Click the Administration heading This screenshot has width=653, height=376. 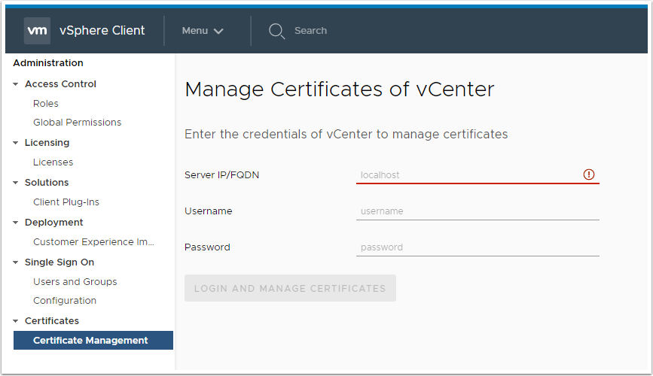48,63
